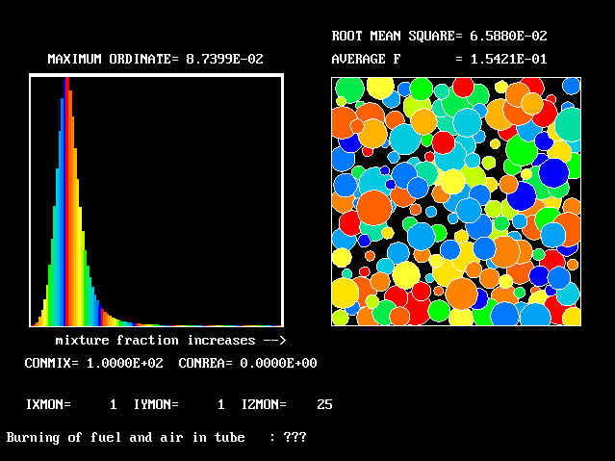Click the 'mixture fraction increases' axis label
Screen dimensions: 615x461
coord(155,340)
